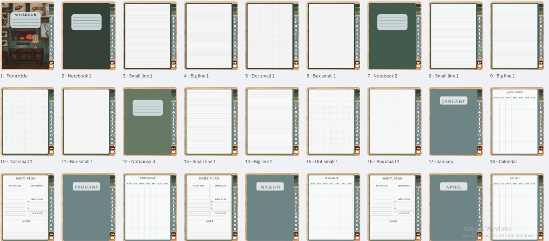Open Daily Plan thumbnail preceding the MARCH cover
Viewport: 549px width, 241px height.
[x=211, y=207]
